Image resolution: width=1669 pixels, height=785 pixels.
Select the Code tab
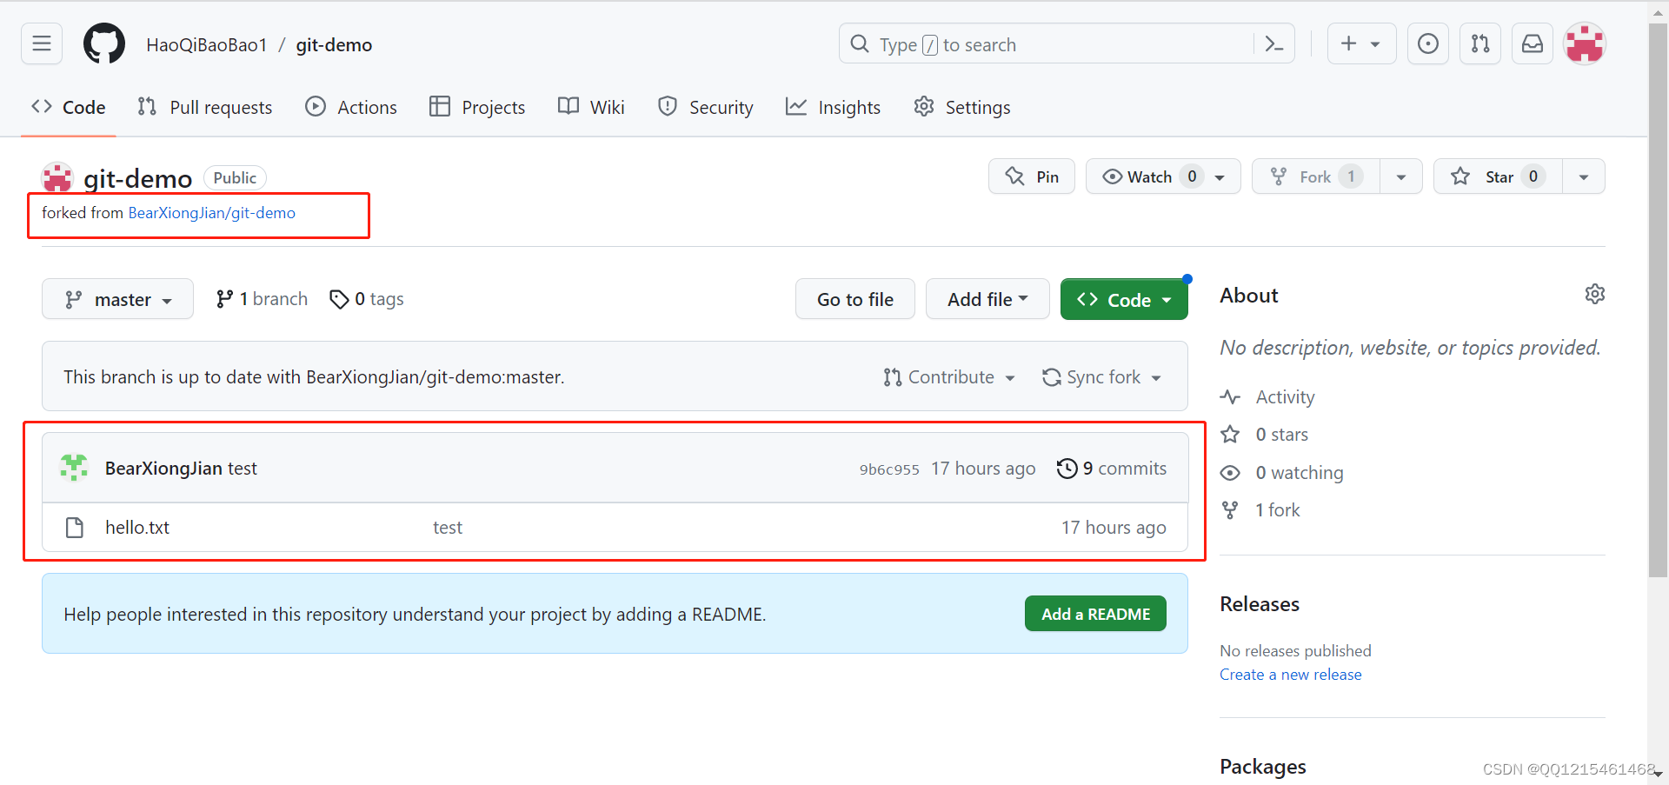pos(69,107)
